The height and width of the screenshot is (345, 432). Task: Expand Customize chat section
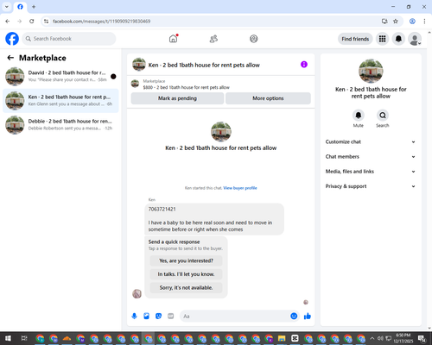(x=371, y=141)
